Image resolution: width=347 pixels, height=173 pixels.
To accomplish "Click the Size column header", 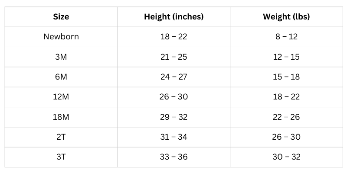I will (x=61, y=17).
